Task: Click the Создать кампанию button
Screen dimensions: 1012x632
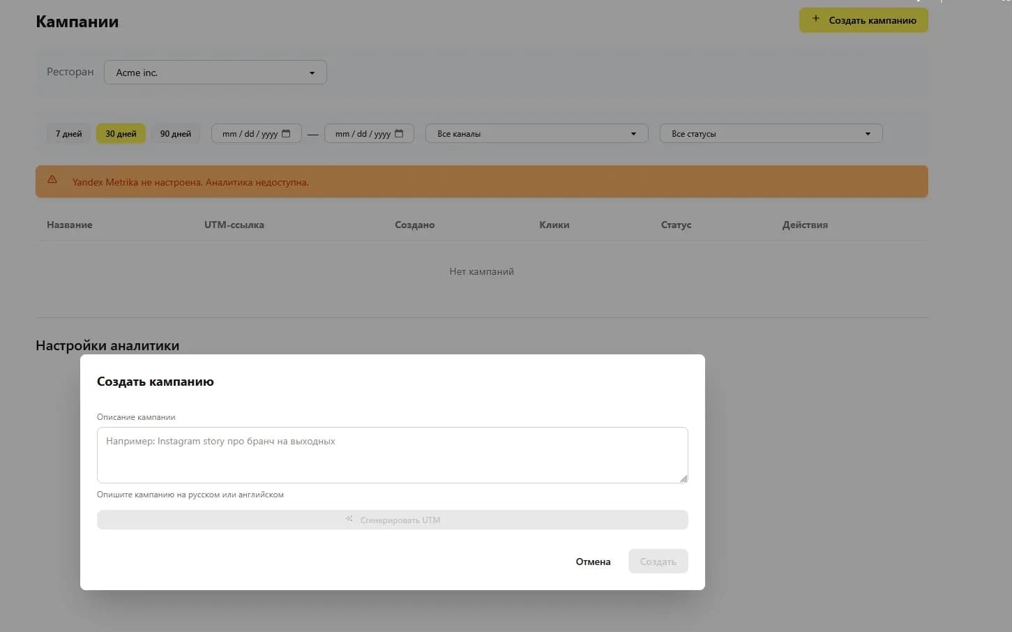Action: 863,20
